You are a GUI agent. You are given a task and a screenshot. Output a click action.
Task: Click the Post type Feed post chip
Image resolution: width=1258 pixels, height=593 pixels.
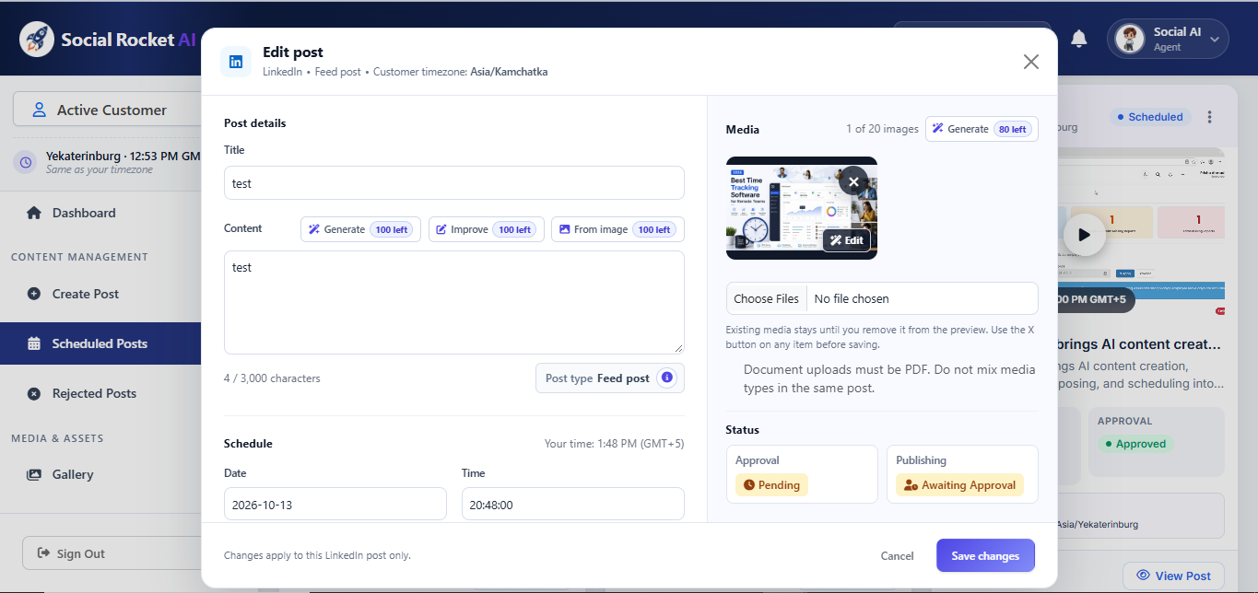[610, 378]
